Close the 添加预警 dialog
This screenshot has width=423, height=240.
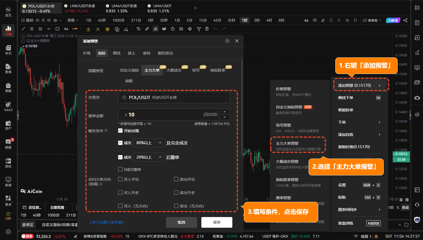(237, 41)
